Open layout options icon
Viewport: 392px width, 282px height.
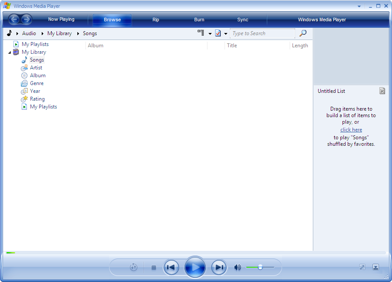coord(201,33)
